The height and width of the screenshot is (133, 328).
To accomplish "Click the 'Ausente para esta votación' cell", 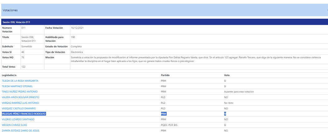I will pos(239,92).
